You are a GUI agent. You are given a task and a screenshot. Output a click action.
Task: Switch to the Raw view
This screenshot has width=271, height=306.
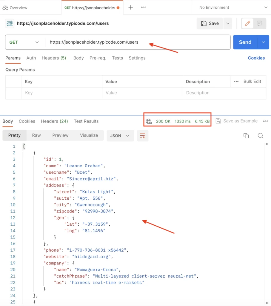coord(36,135)
